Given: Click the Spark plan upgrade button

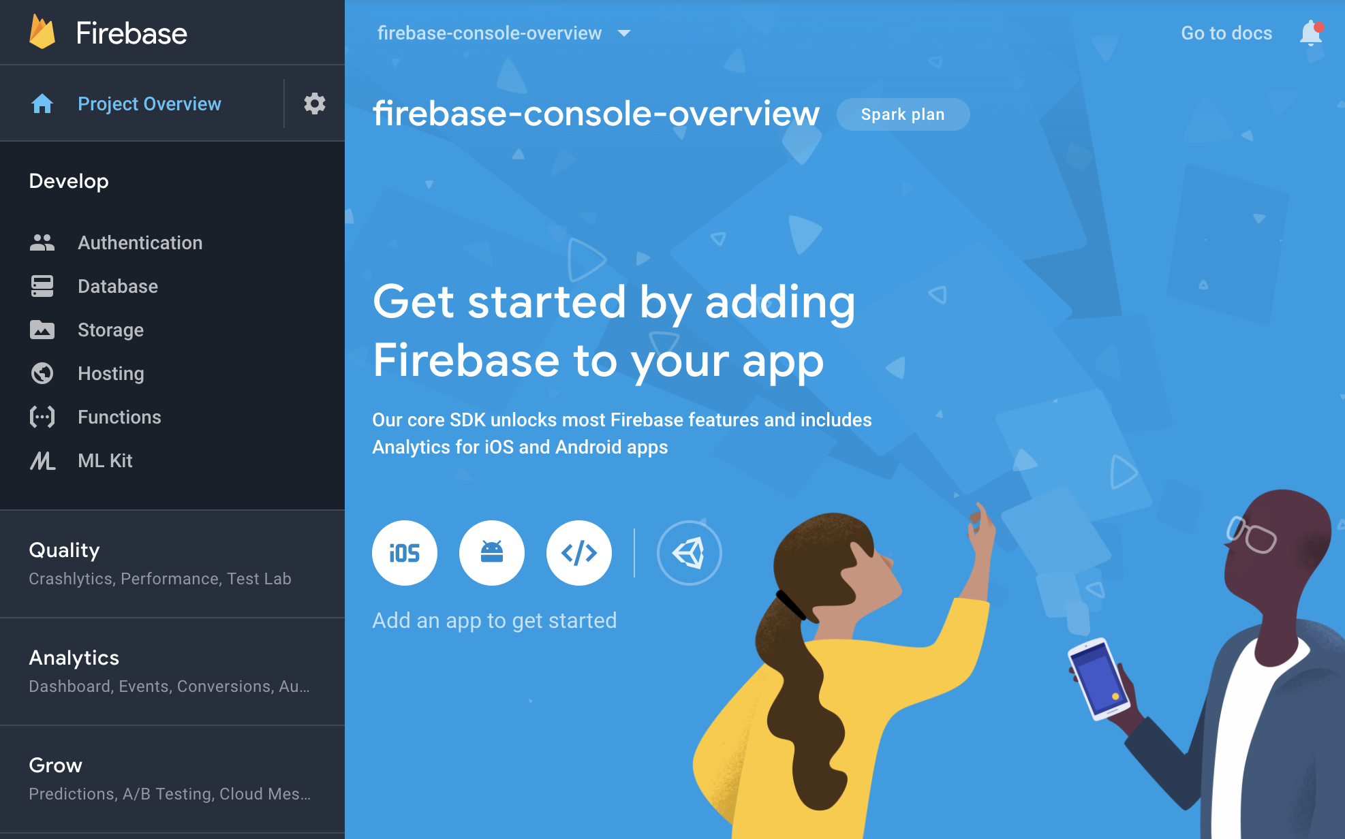Looking at the screenshot, I should point(902,114).
